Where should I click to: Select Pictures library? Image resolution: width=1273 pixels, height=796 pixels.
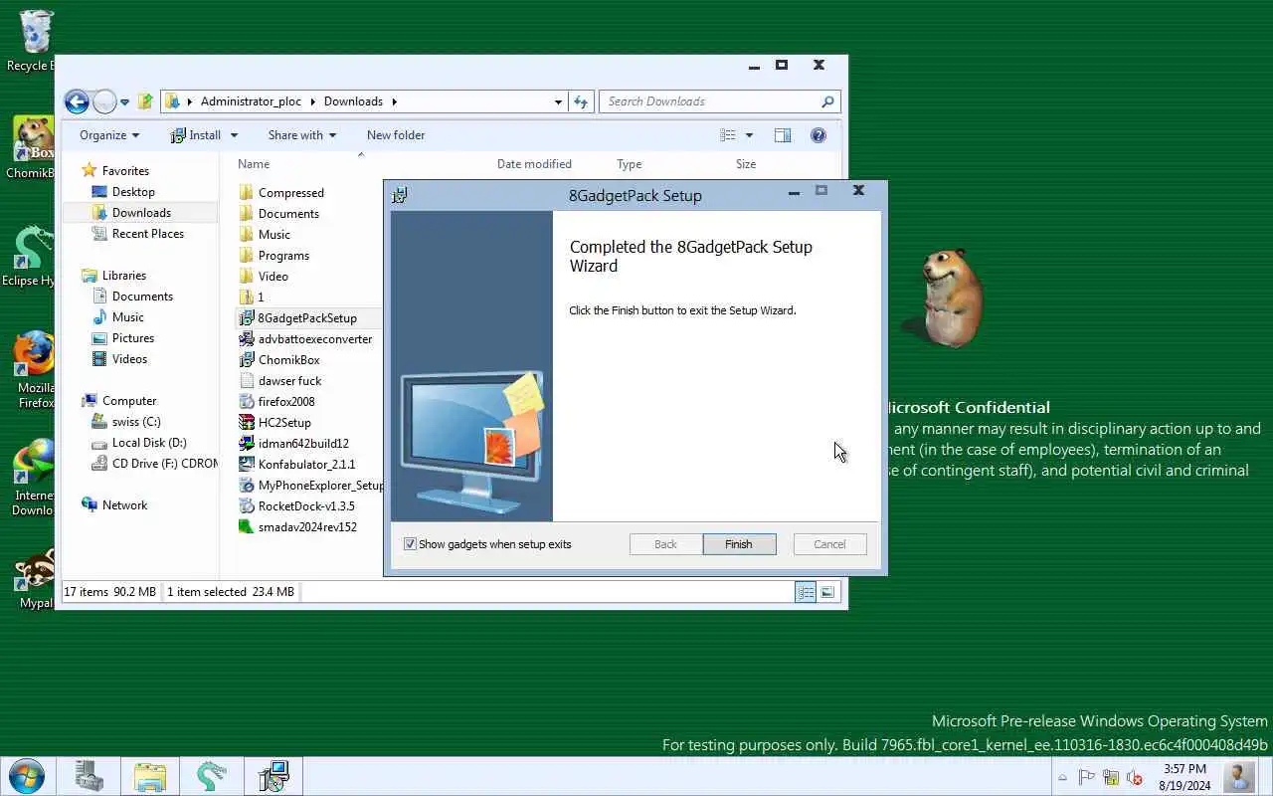coord(133,338)
